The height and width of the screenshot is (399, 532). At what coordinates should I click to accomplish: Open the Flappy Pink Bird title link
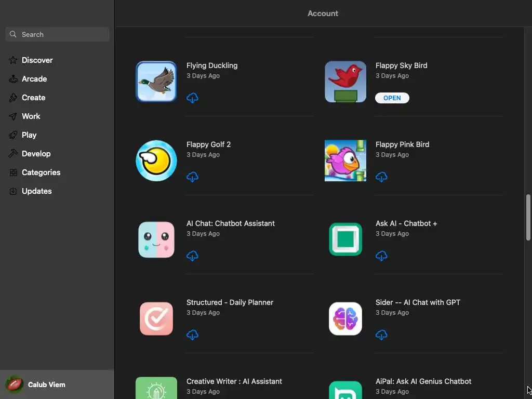(402, 144)
